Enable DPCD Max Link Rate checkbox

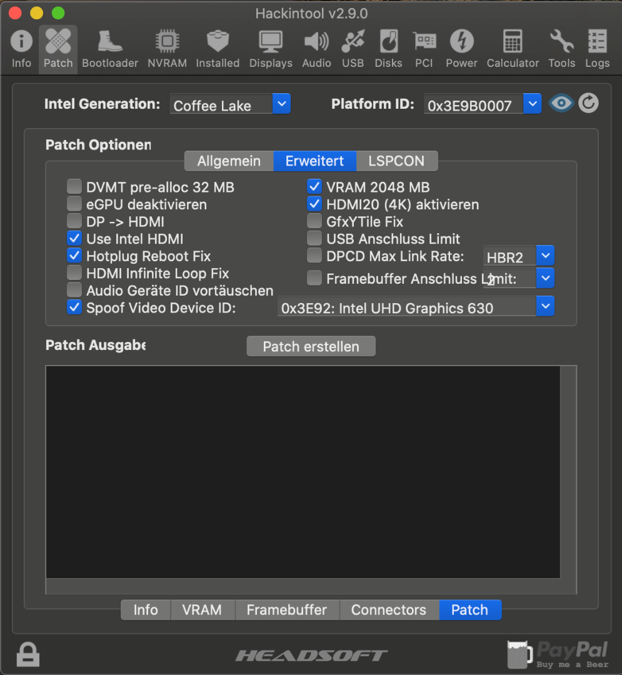[x=314, y=255]
